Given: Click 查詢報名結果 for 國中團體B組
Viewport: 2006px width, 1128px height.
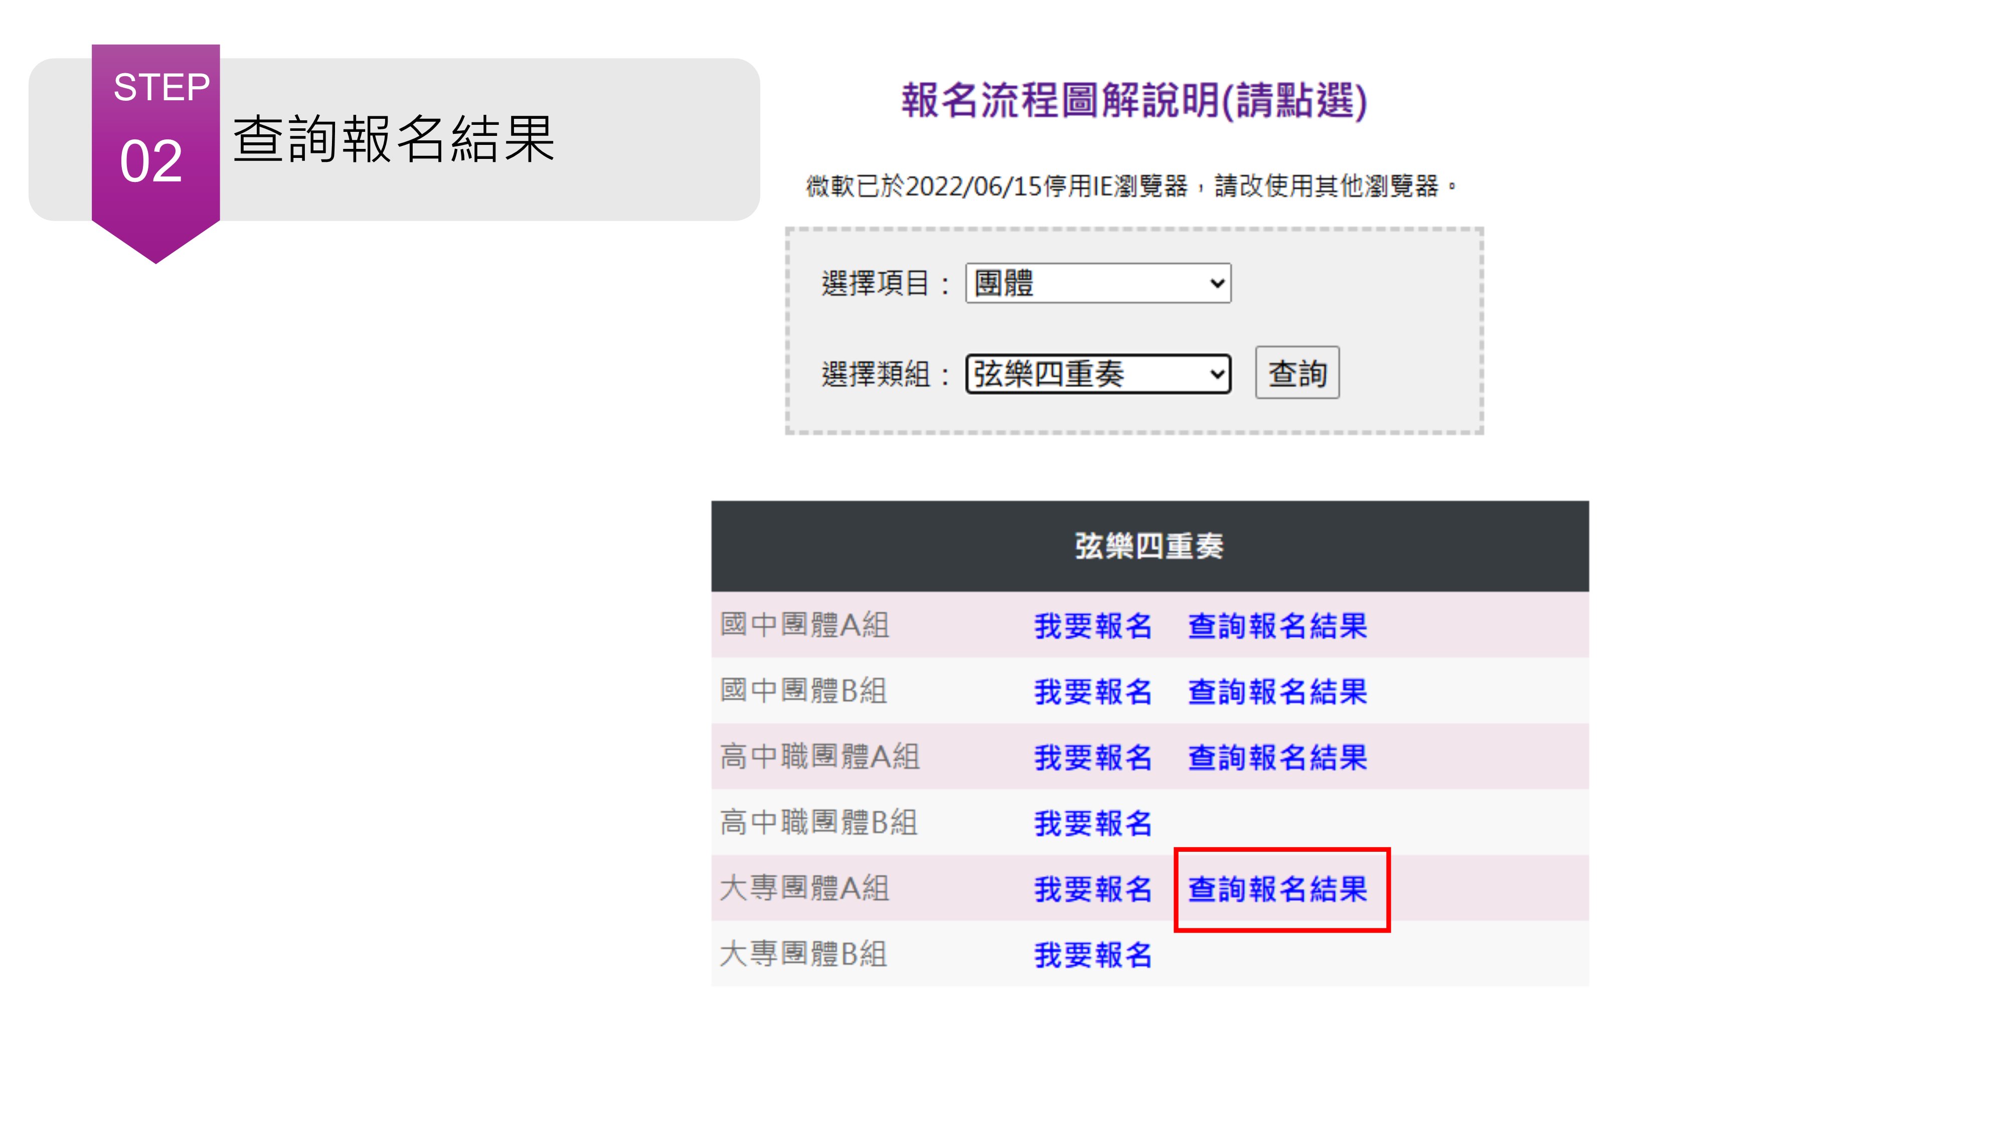Looking at the screenshot, I should pos(1277,691).
